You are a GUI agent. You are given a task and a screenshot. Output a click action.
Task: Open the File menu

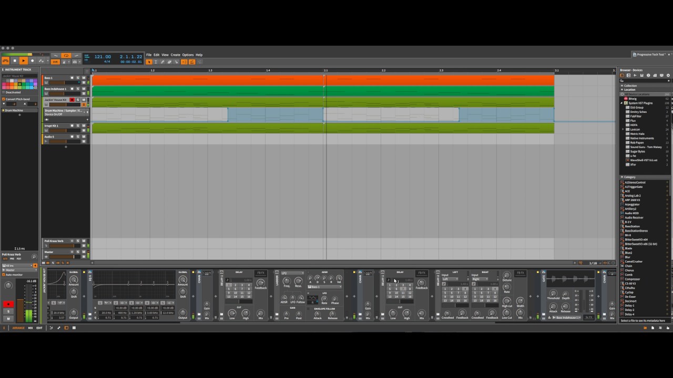click(149, 55)
